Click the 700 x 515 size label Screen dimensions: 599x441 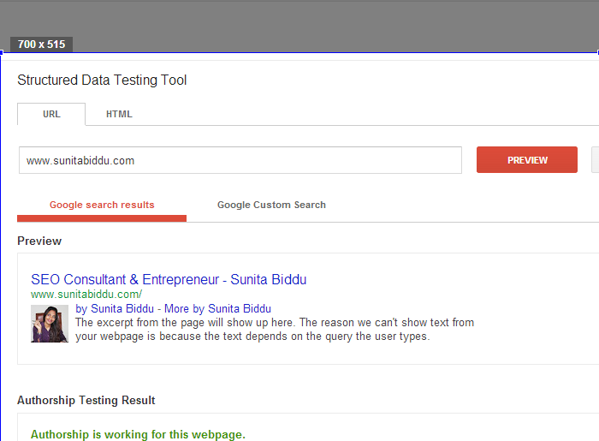pos(41,45)
